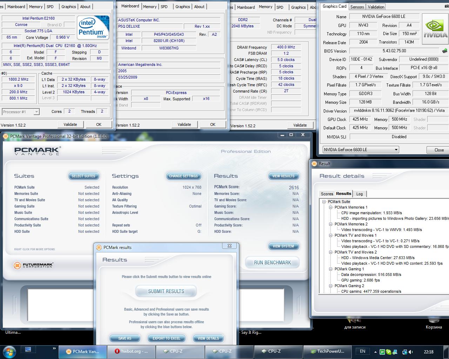Click the green H tray icon

coord(382,352)
